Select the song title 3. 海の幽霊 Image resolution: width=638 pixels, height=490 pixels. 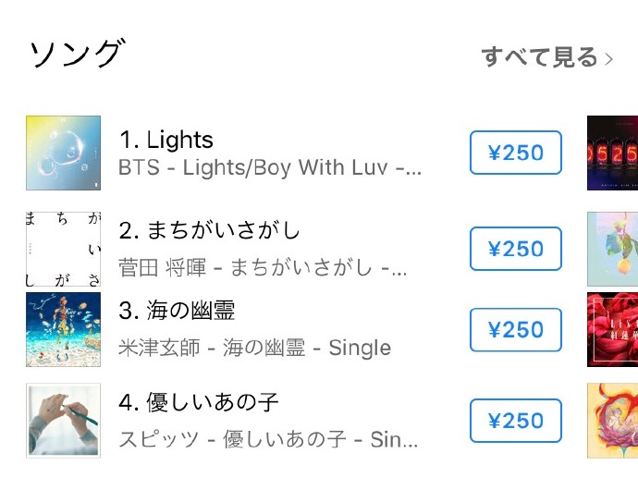click(x=177, y=311)
